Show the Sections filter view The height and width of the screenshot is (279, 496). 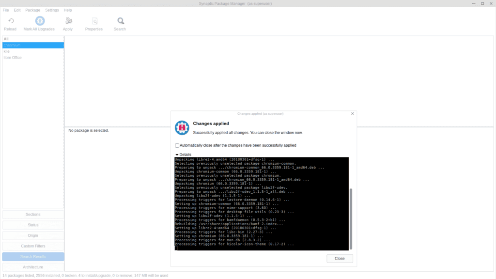[33, 215]
